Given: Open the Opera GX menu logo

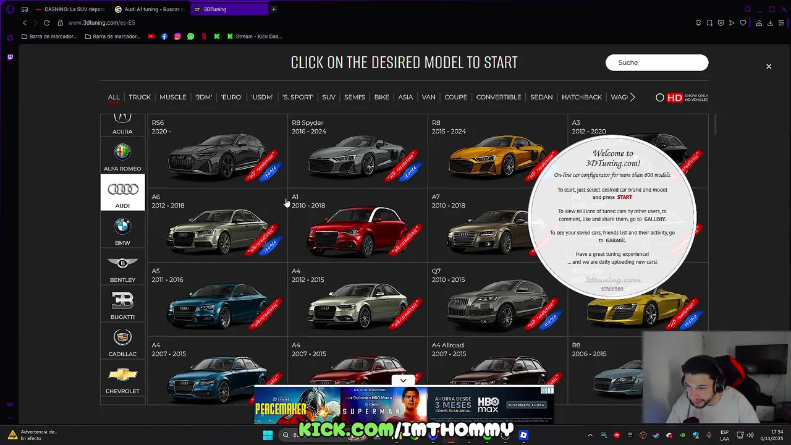Looking at the screenshot, I should (x=10, y=9).
